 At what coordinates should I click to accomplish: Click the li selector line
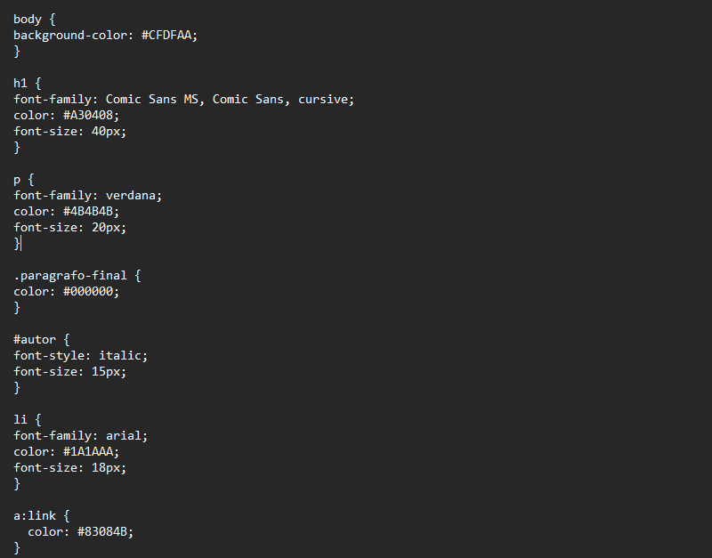point(28,419)
